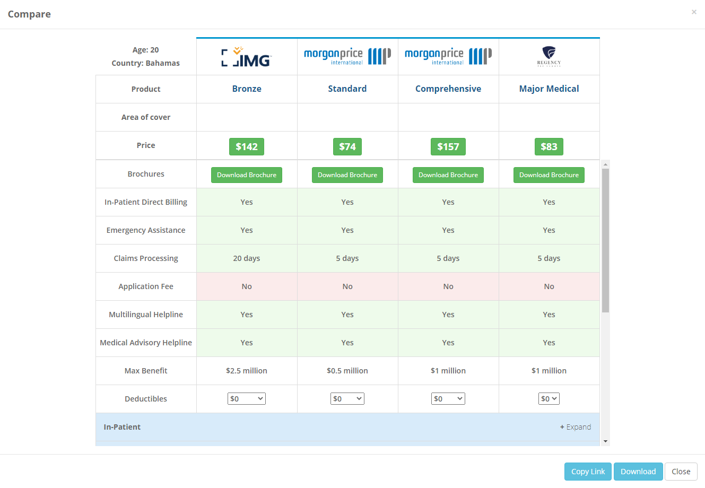The width and height of the screenshot is (705, 488).
Task: Close the Compare dialog with the X
Action: (x=694, y=12)
